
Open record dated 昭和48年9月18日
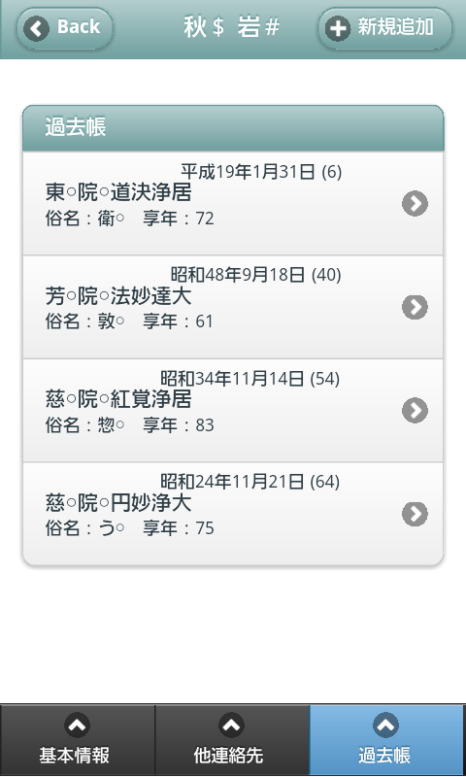tap(233, 307)
